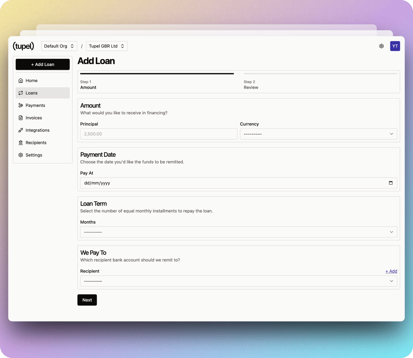Click the Recipients bank icon
413x358 pixels.
[x=21, y=143]
